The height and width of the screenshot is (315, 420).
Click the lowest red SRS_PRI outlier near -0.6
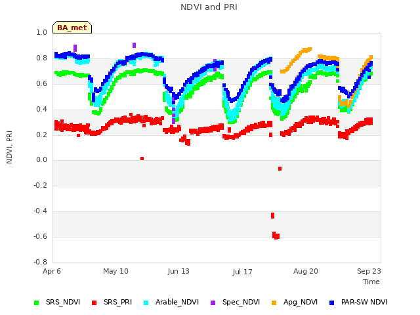276,236
